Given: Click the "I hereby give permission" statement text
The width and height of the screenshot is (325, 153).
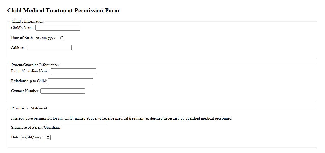Looking at the screenshot, I should 121,118.
